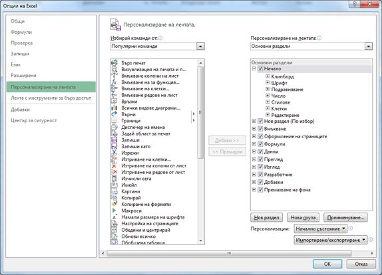
Task: Expand the Подравняване group
Action: (x=268, y=89)
